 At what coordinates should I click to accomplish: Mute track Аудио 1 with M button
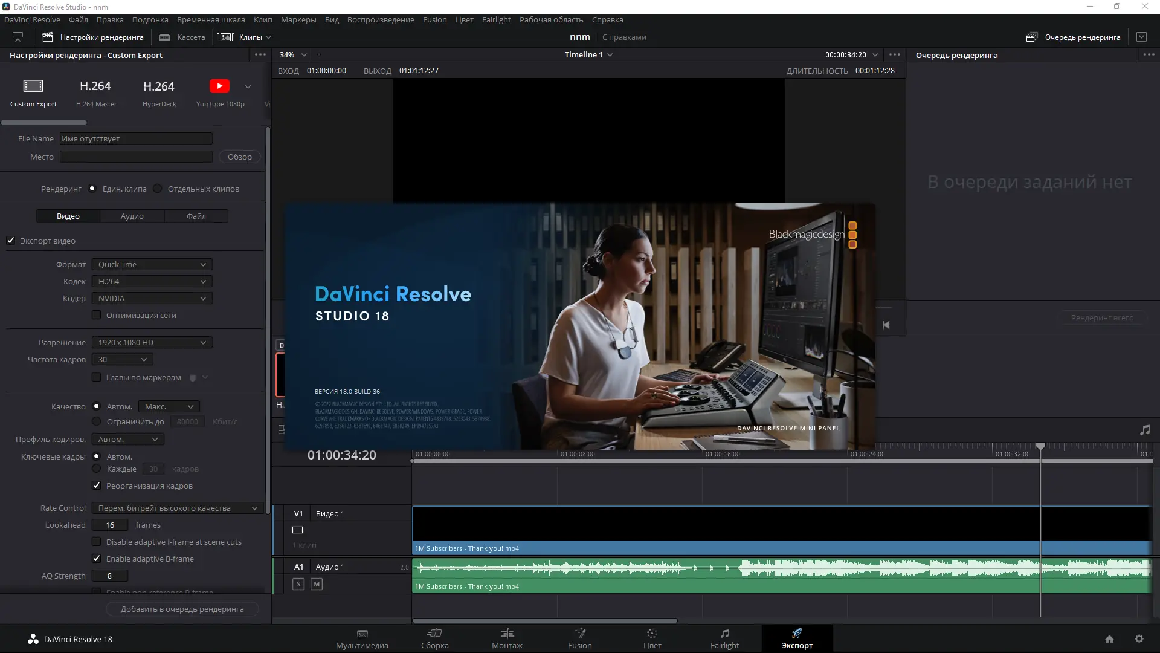pyautogui.click(x=317, y=584)
